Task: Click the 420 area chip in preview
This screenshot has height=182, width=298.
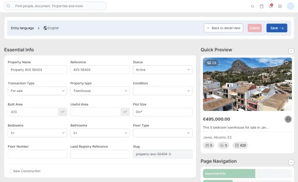Action: [x=240, y=145]
